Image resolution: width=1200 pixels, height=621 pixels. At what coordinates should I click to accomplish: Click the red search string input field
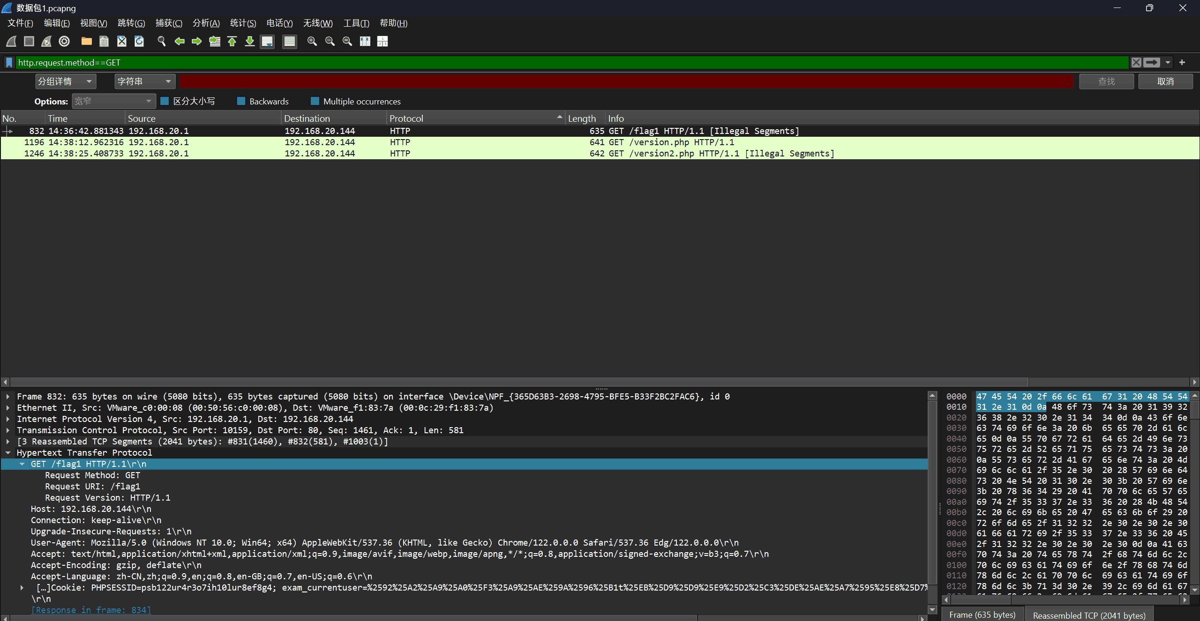pos(626,81)
